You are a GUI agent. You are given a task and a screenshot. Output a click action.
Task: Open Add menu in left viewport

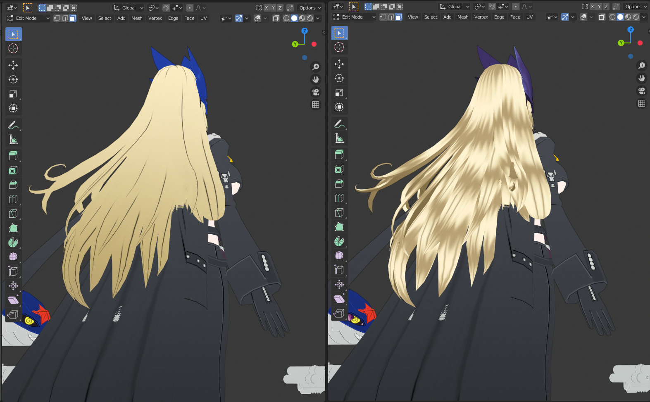click(x=121, y=18)
